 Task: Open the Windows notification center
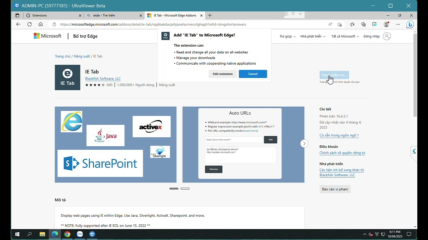pyautogui.click(x=409, y=234)
